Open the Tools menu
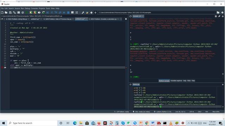 [48, 8]
